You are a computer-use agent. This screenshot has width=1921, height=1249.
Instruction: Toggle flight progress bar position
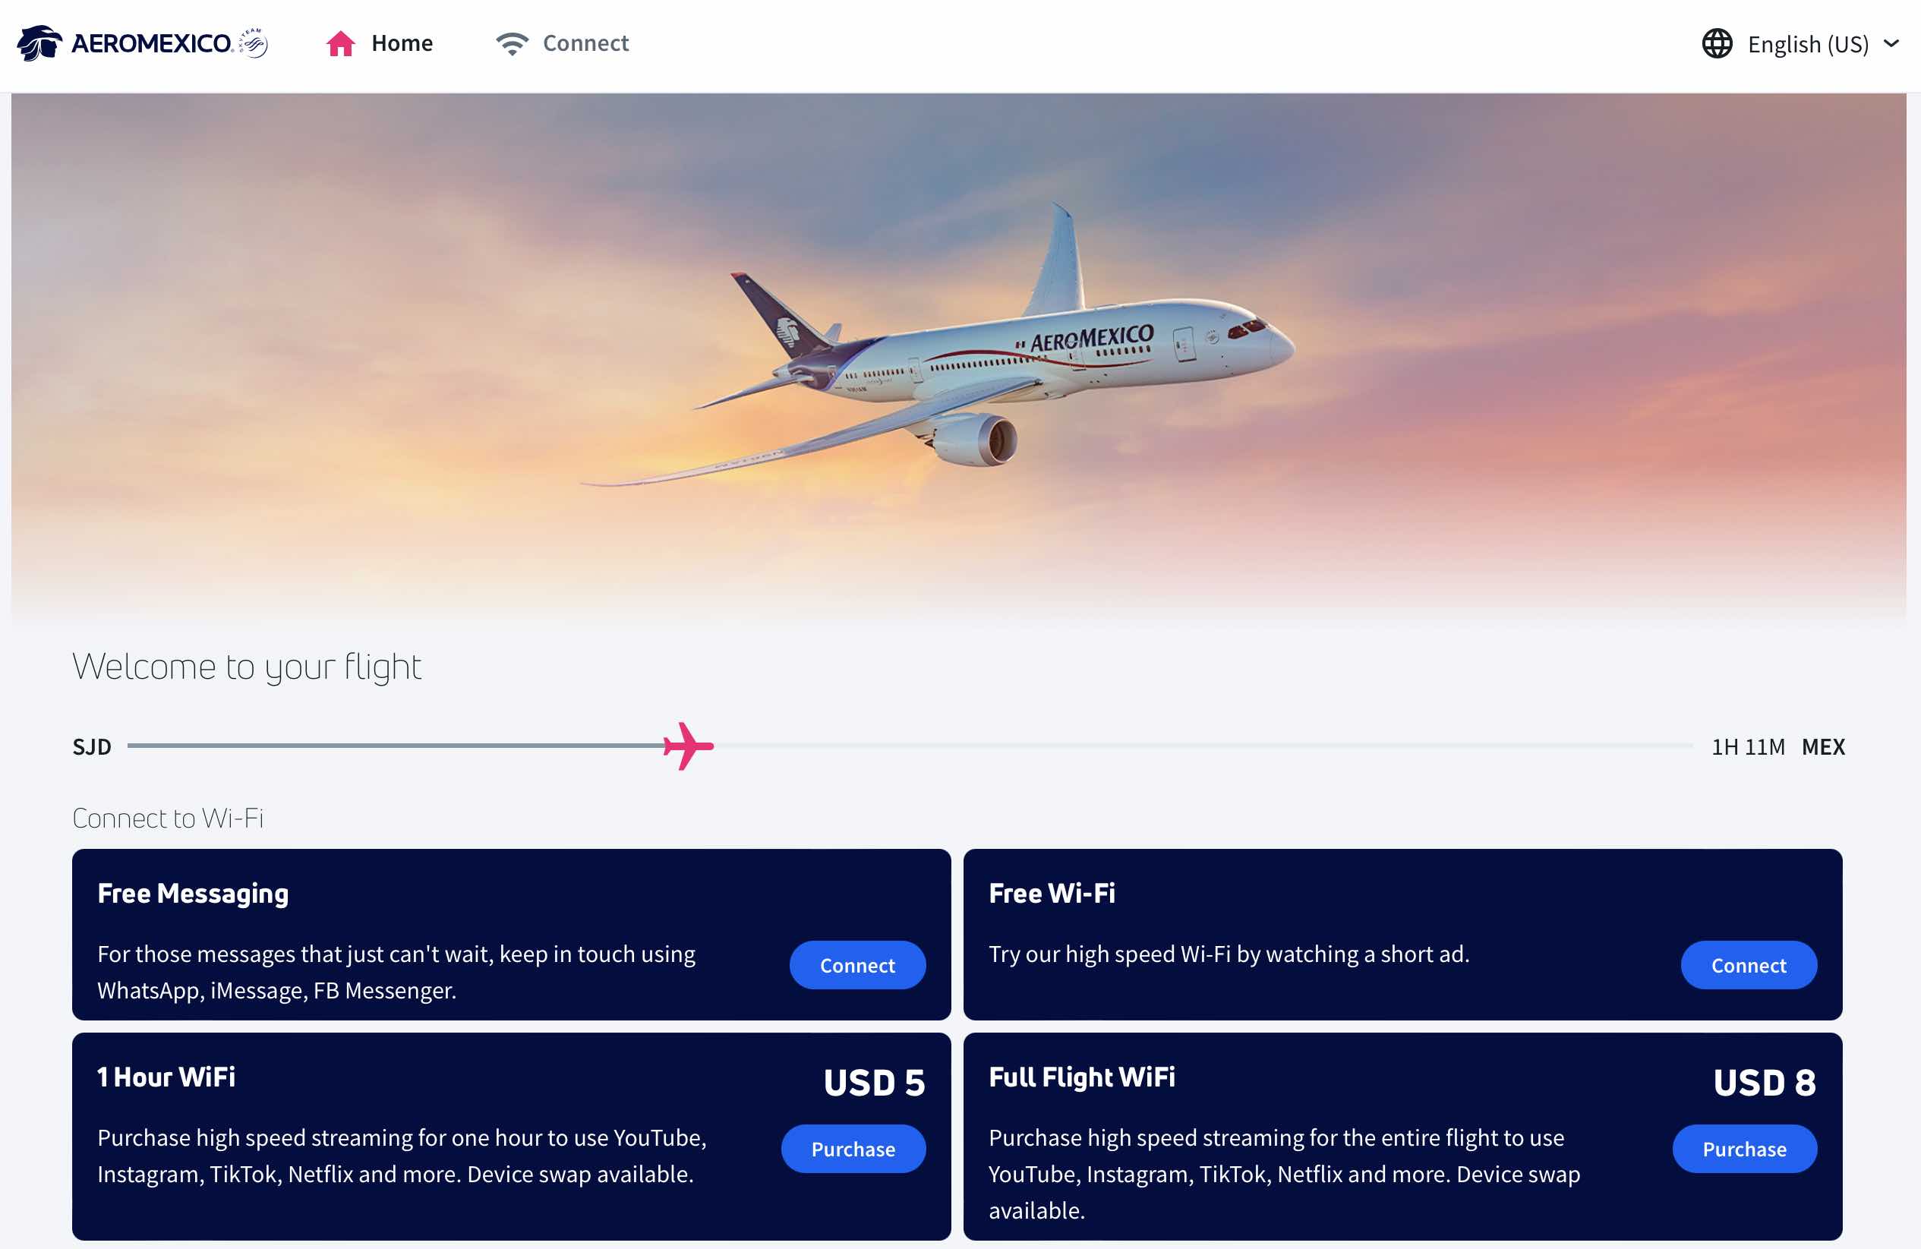pos(687,743)
